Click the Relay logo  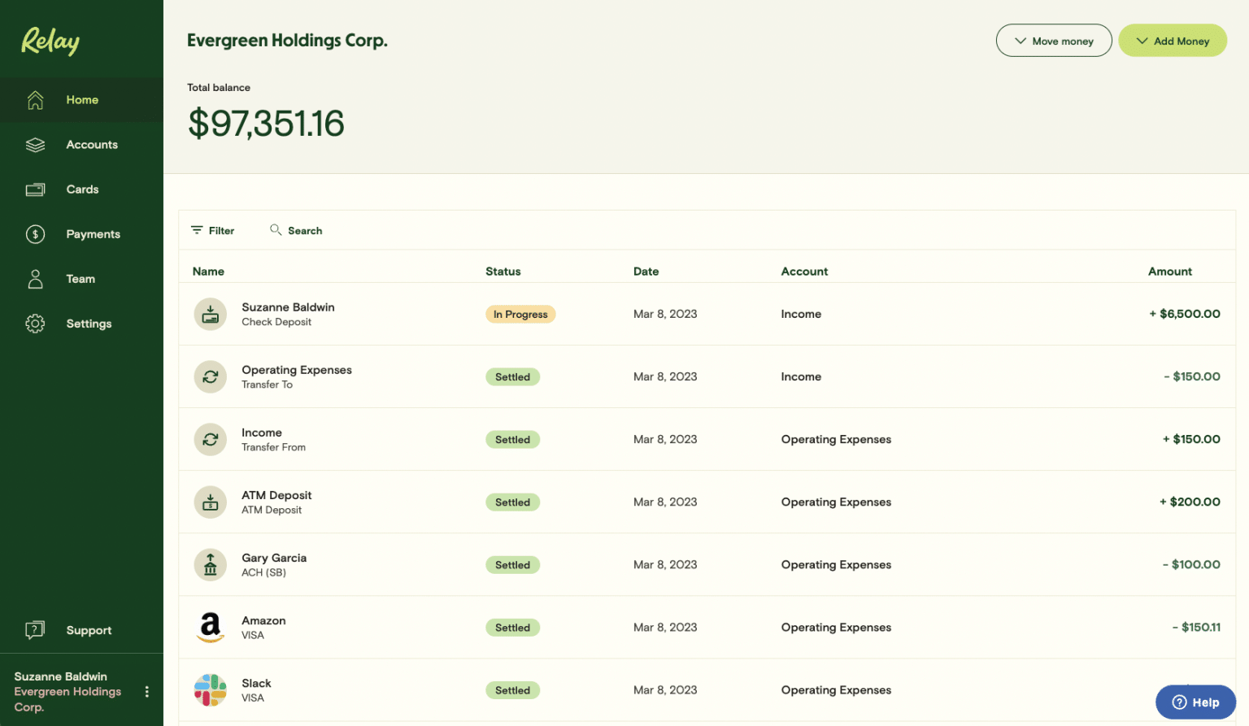coord(50,40)
